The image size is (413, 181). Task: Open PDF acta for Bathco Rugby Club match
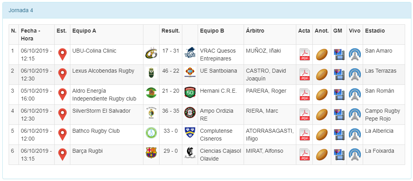(305, 134)
